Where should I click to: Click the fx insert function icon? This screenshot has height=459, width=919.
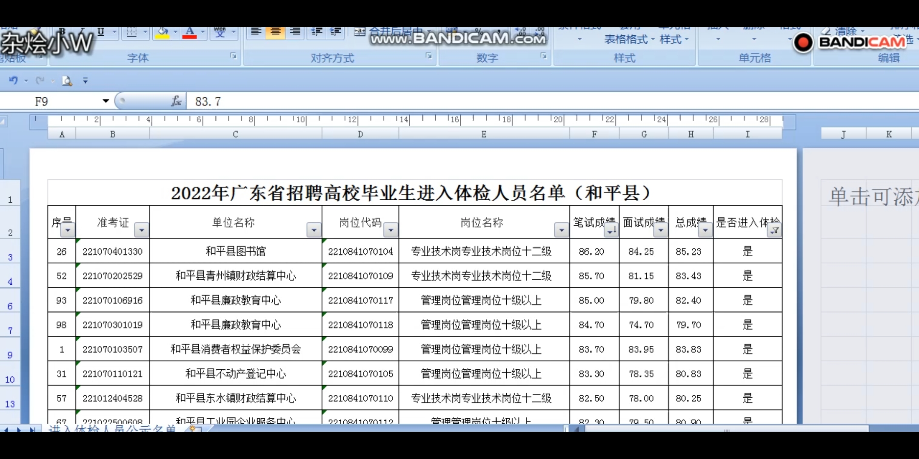[176, 101]
